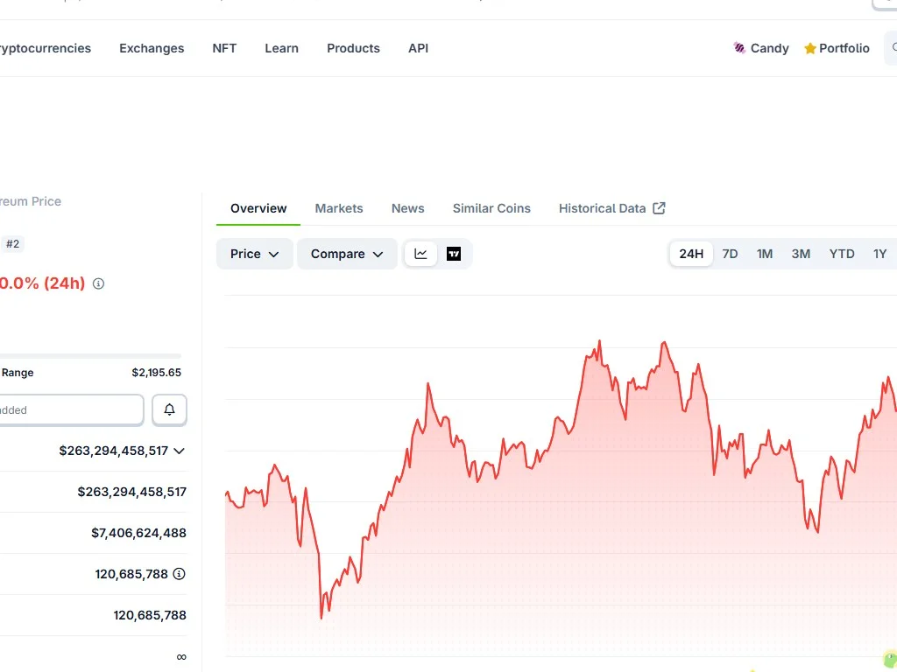The height and width of the screenshot is (672, 897).
Task: Click the Range label text
Action: (x=18, y=373)
